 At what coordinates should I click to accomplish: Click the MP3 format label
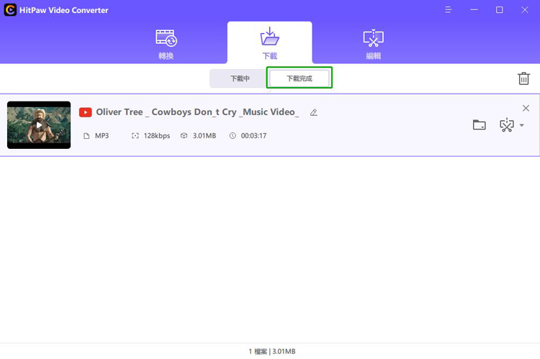(x=102, y=136)
